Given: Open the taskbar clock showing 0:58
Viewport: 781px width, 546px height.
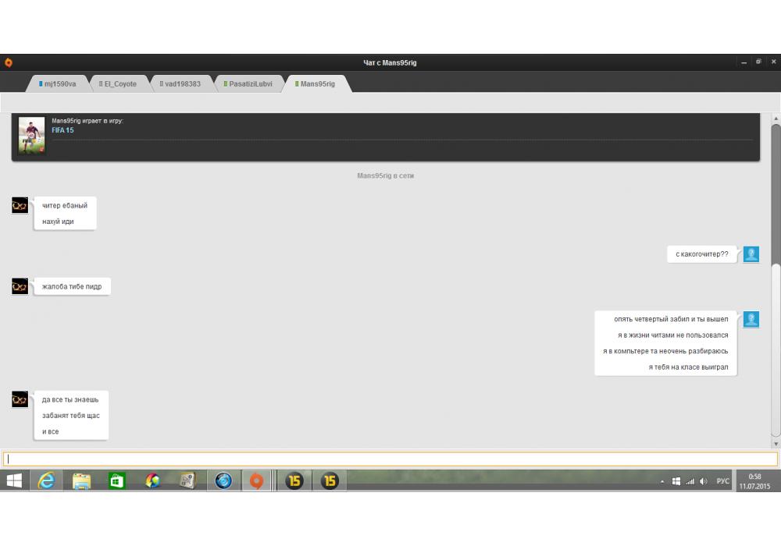Looking at the screenshot, I should click(x=754, y=481).
